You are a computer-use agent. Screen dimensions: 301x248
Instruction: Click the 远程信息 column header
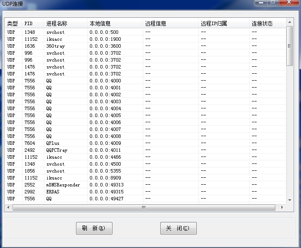coord(170,23)
